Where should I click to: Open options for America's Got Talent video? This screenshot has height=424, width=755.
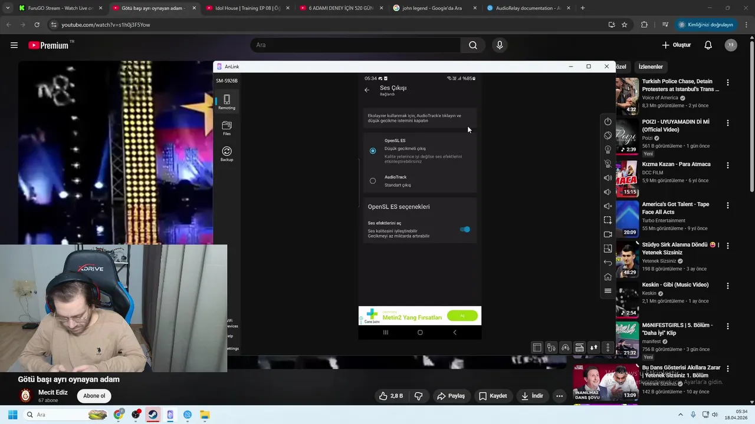point(727,206)
